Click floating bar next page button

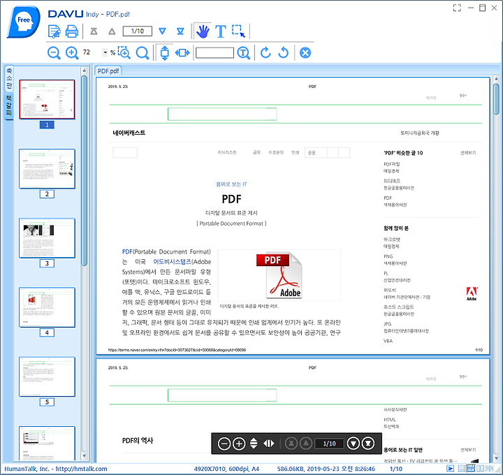353,444
